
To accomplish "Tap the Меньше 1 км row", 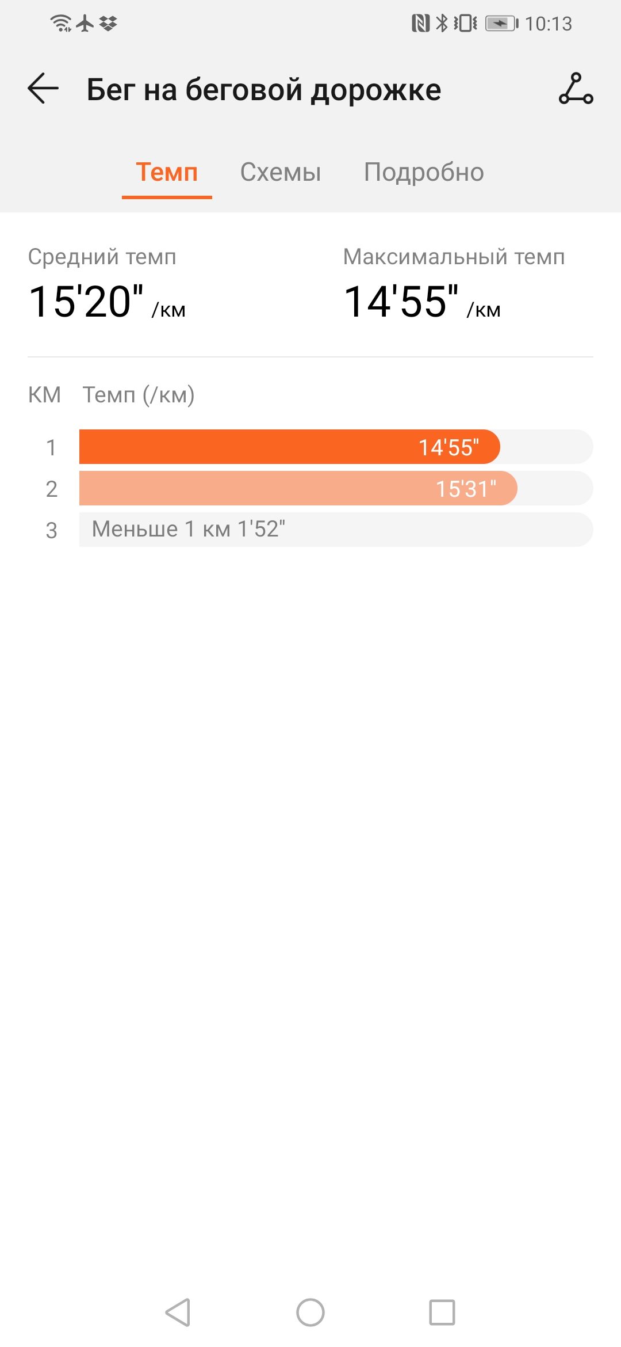I will [x=336, y=530].
